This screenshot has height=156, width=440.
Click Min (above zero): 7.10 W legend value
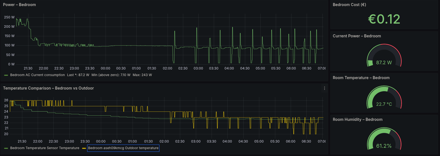111,75
